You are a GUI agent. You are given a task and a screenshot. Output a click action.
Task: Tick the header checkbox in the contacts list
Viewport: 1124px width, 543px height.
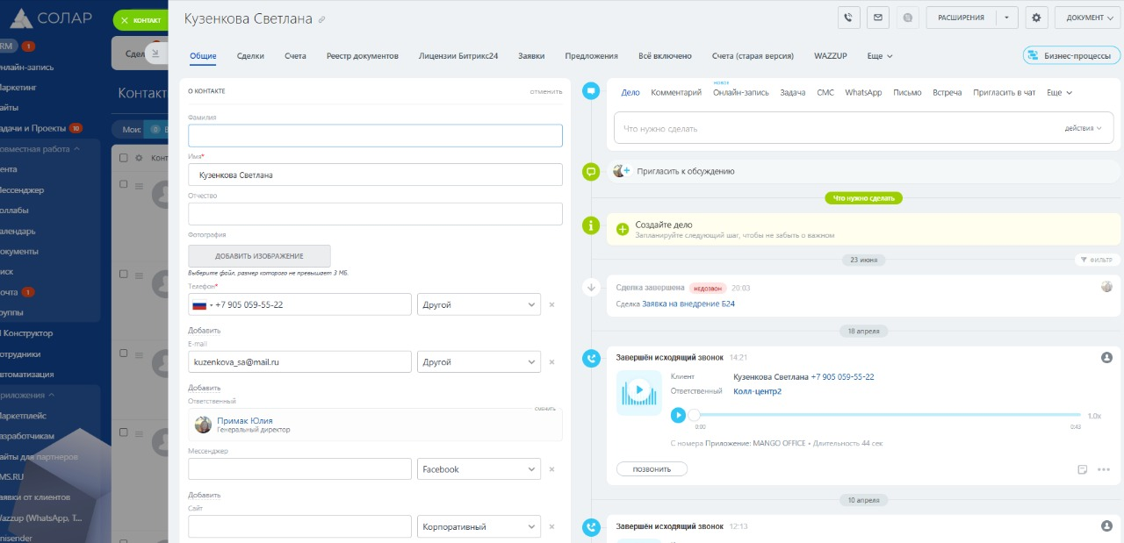pos(124,158)
